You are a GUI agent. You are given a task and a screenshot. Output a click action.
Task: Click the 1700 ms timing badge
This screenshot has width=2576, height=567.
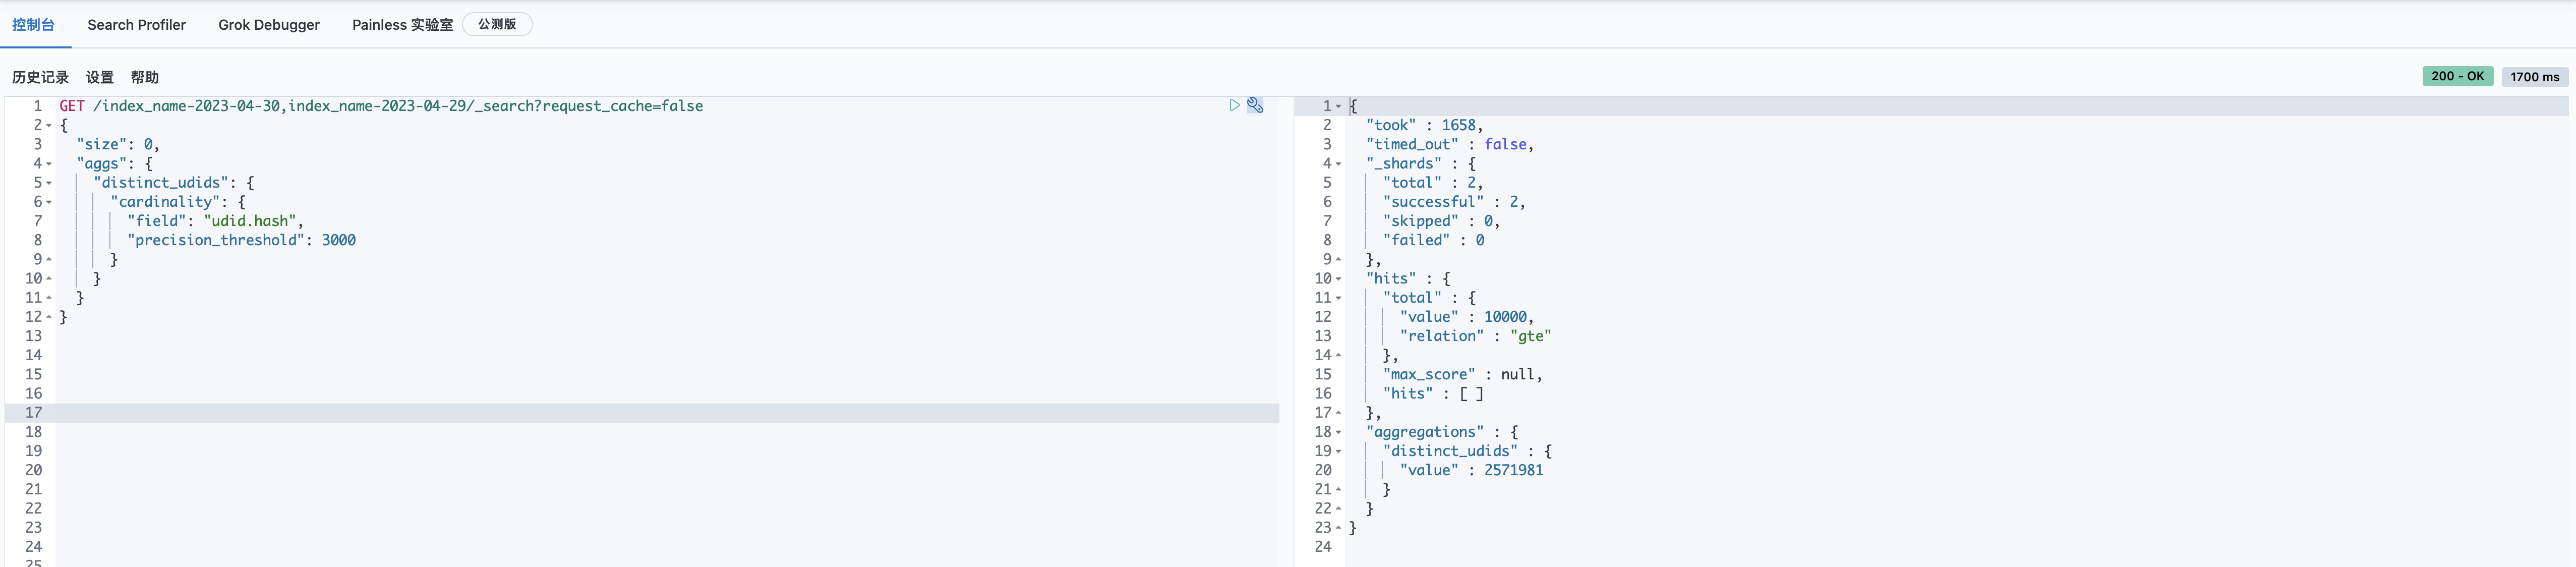pyautogui.click(x=2534, y=77)
